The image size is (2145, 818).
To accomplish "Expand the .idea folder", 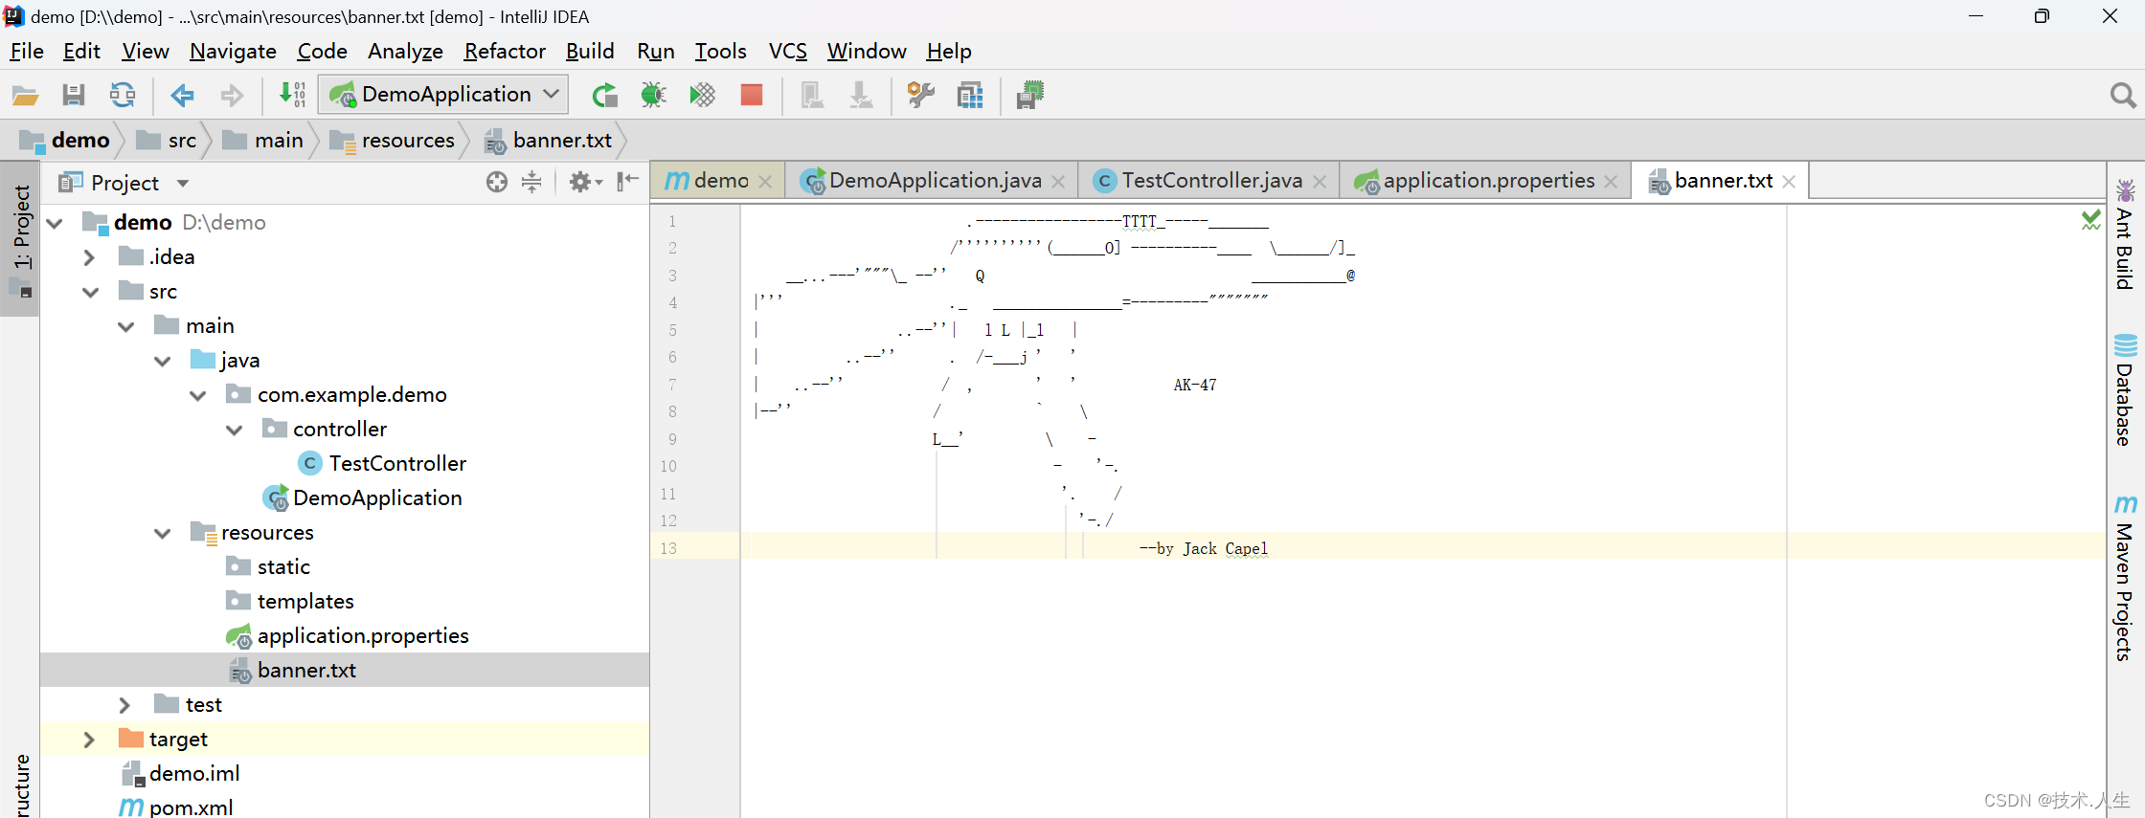I will 89,257.
